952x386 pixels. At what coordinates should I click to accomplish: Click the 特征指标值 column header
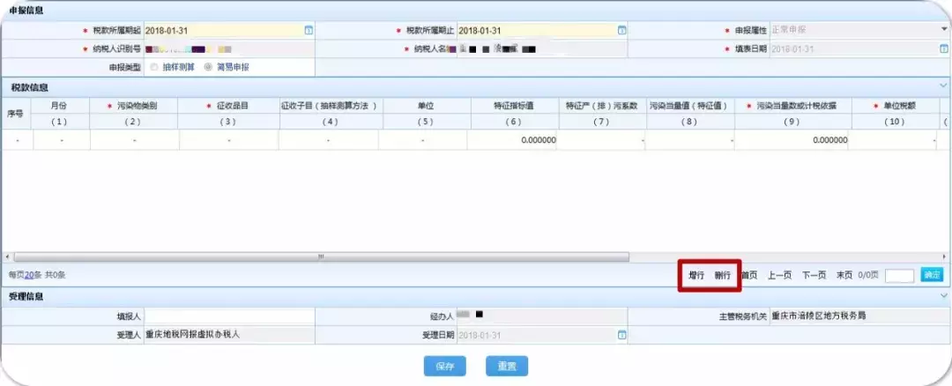coord(515,106)
